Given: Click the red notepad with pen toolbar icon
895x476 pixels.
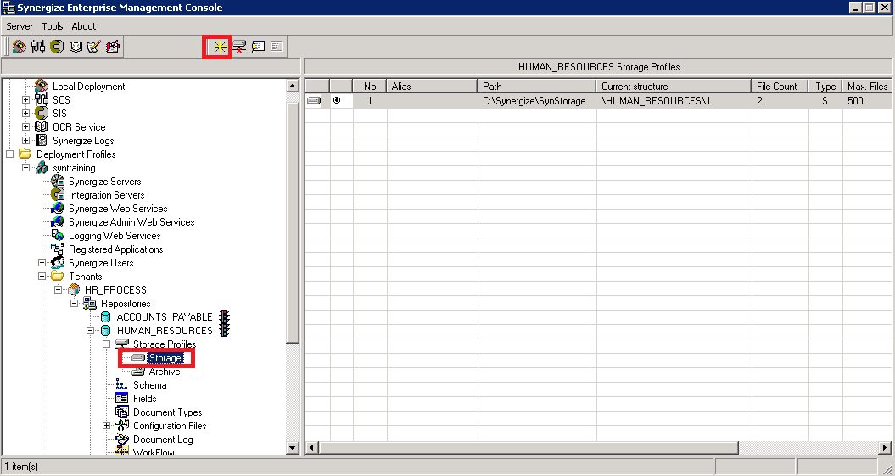Looking at the screenshot, I should click(x=113, y=47).
